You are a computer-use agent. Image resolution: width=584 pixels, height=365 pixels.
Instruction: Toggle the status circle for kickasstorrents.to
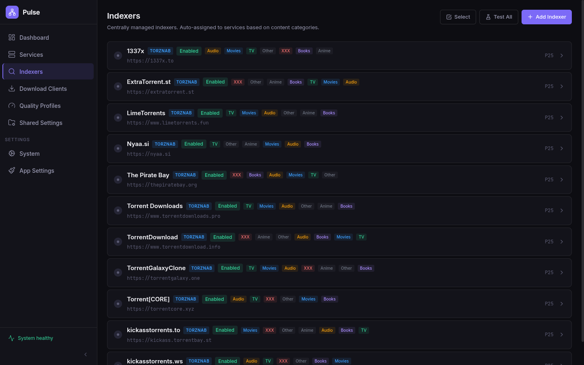click(118, 335)
